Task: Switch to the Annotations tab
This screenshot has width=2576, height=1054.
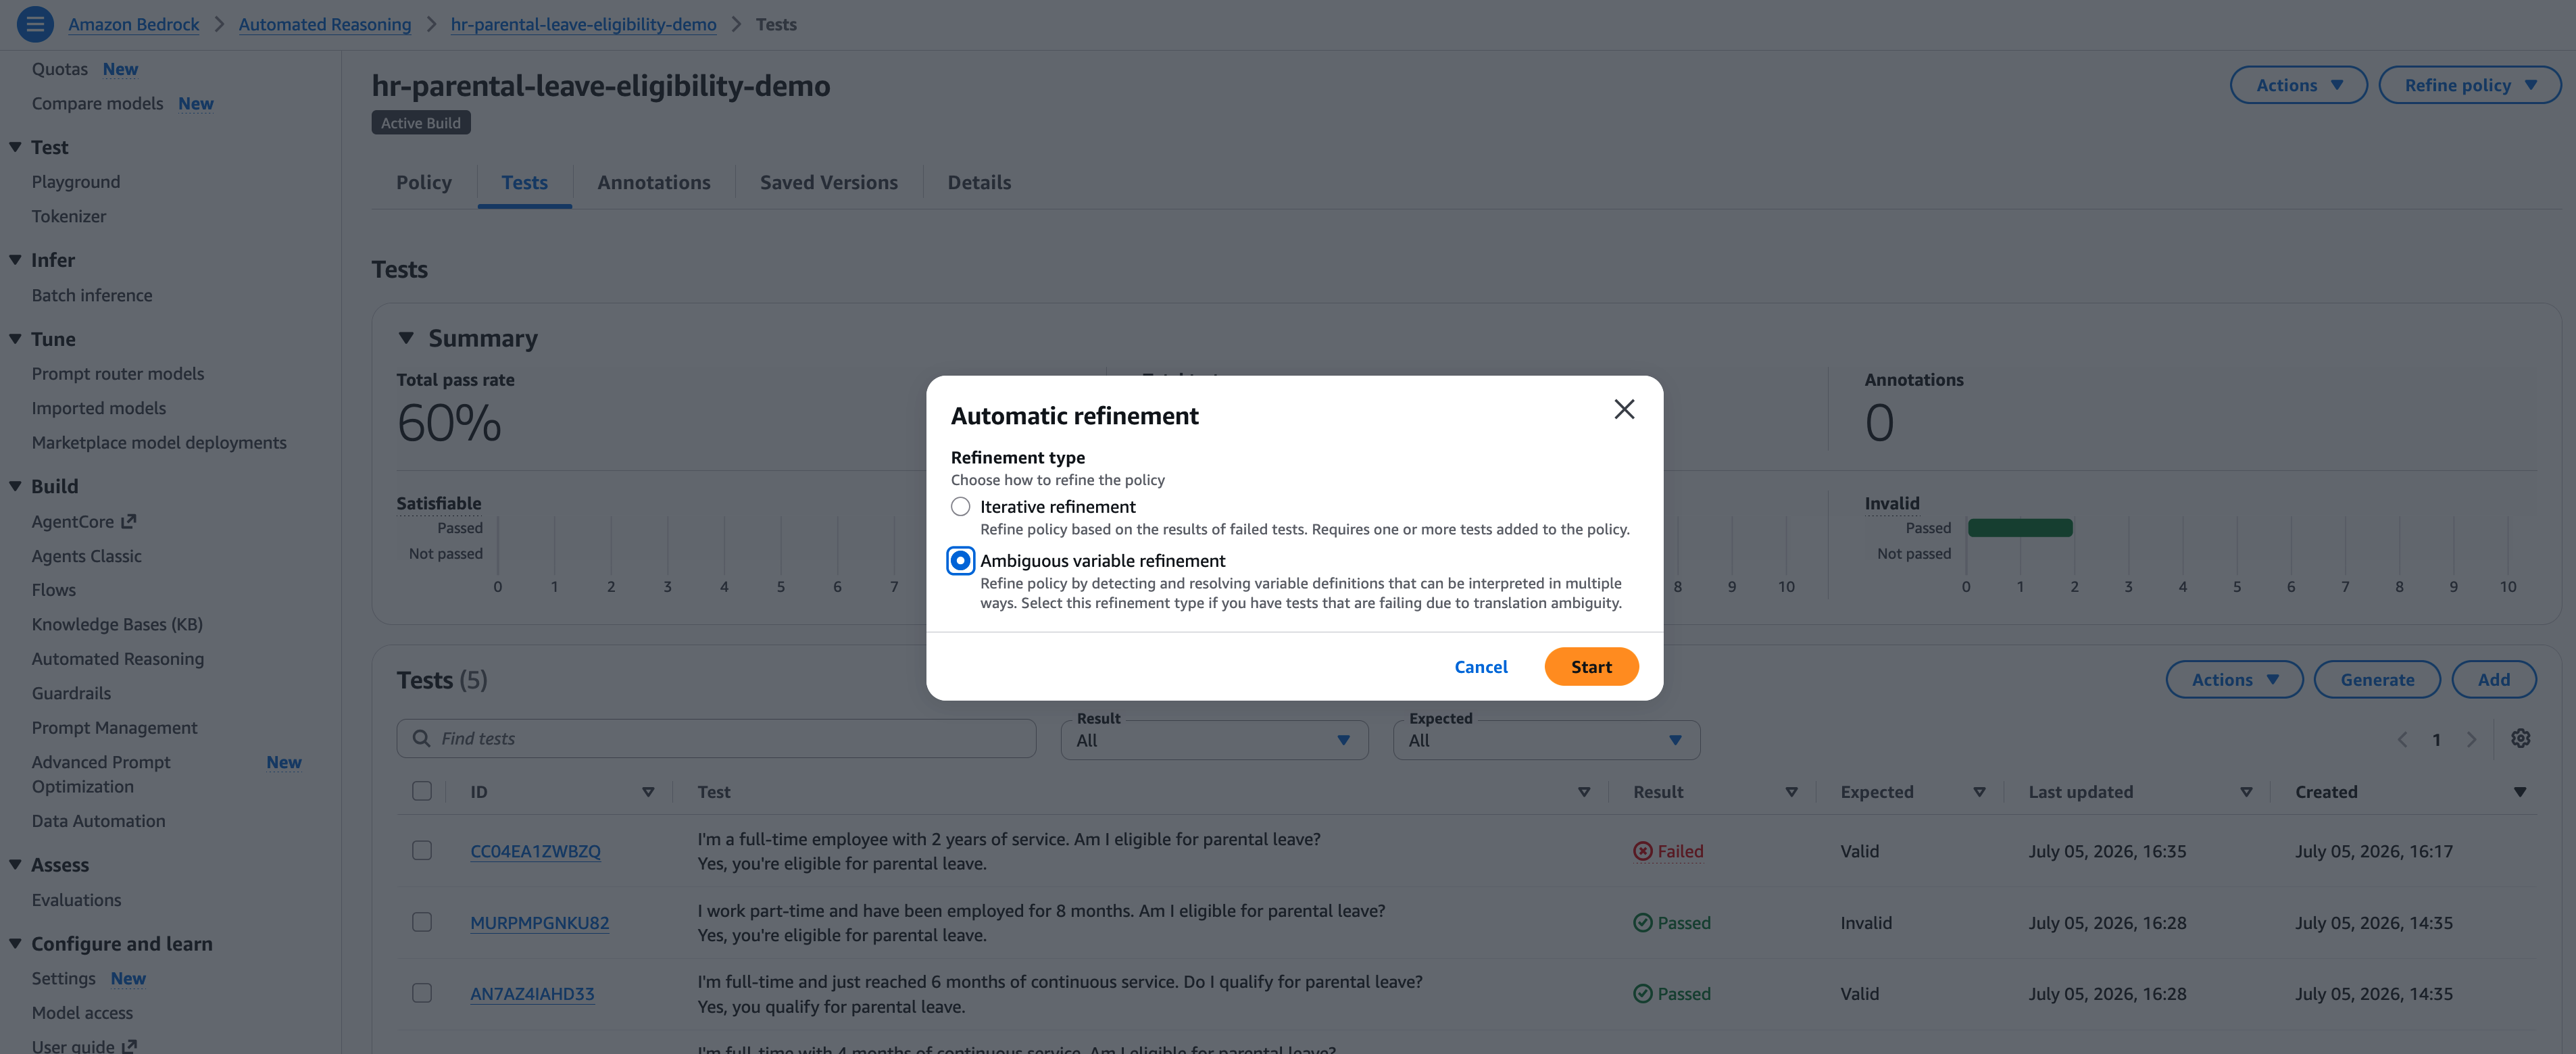Action: point(654,182)
